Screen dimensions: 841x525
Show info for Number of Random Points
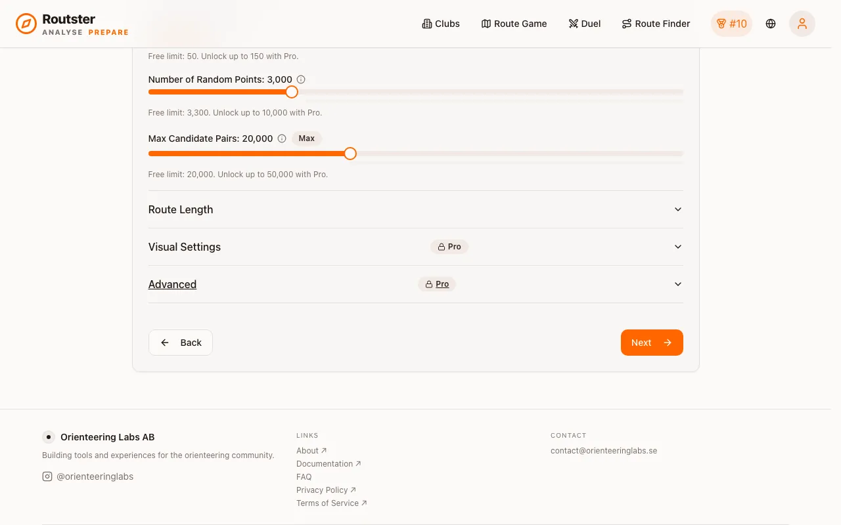coord(301,79)
